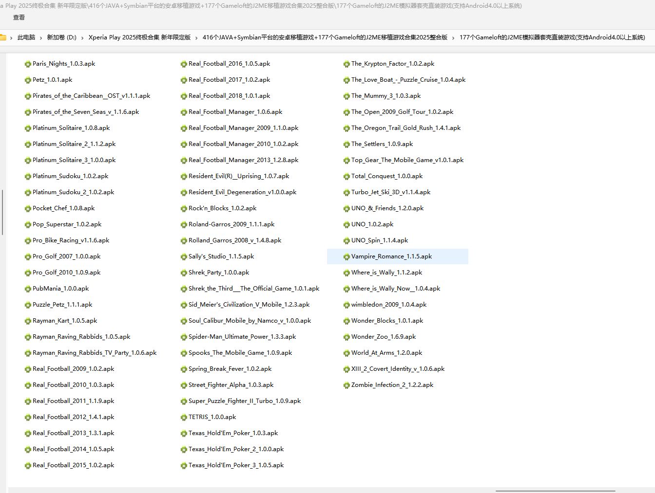Click the vertical scroll thumb on left pane edge
The image size is (655, 493).
pyautogui.click(x=2, y=212)
